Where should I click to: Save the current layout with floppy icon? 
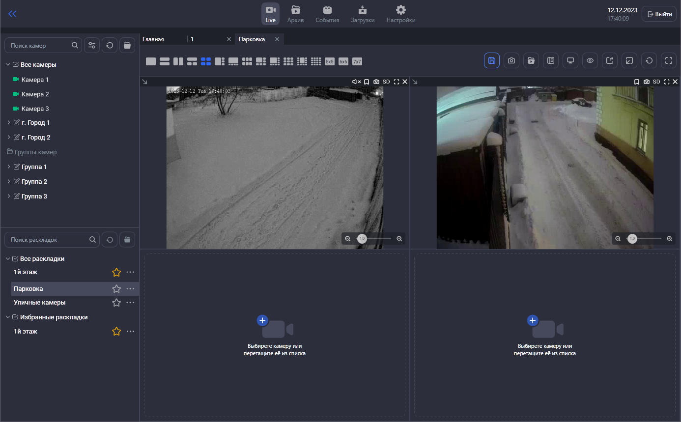point(492,60)
